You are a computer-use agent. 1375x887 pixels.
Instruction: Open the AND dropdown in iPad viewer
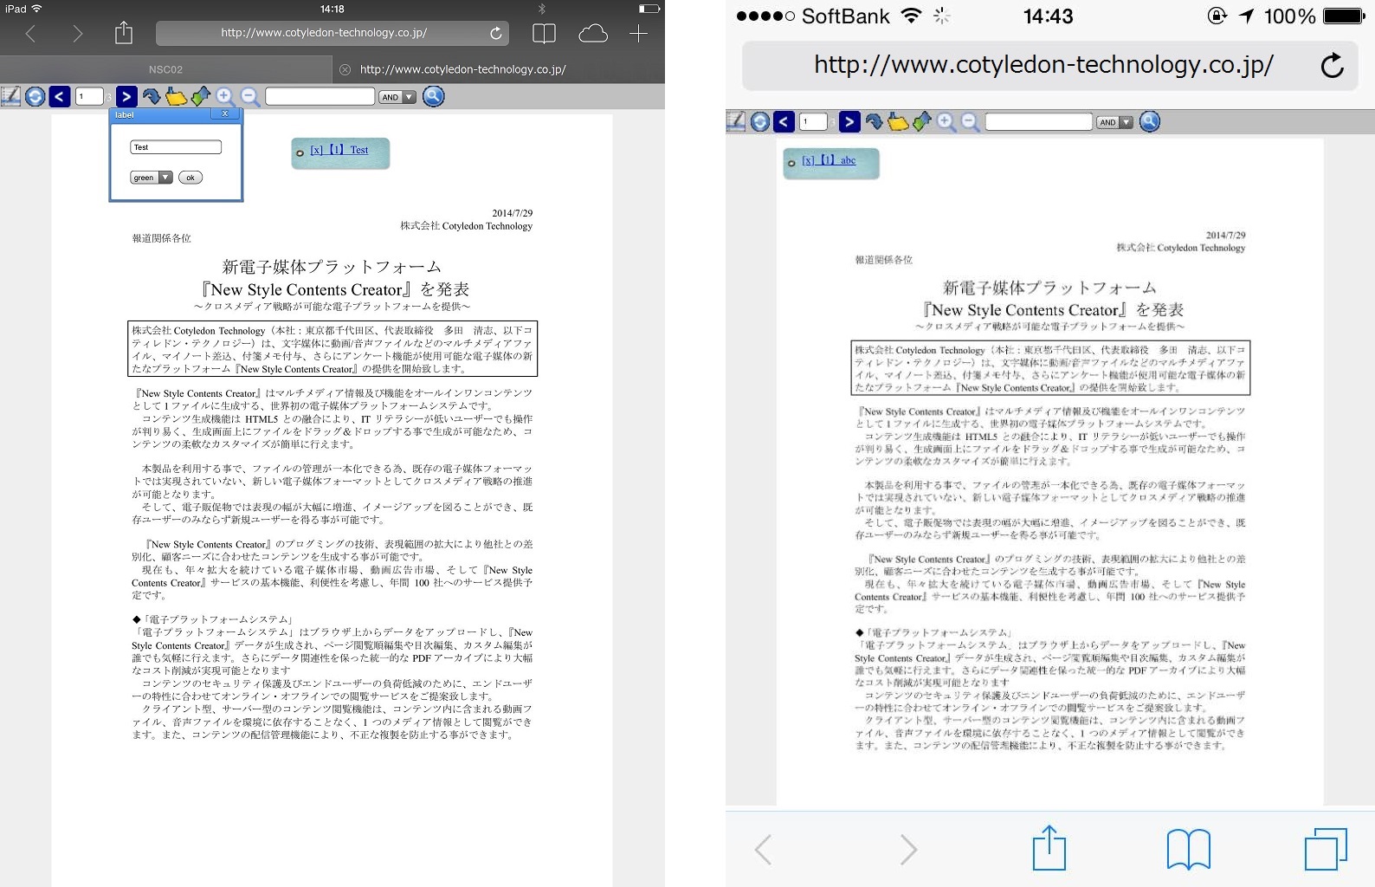point(397,97)
